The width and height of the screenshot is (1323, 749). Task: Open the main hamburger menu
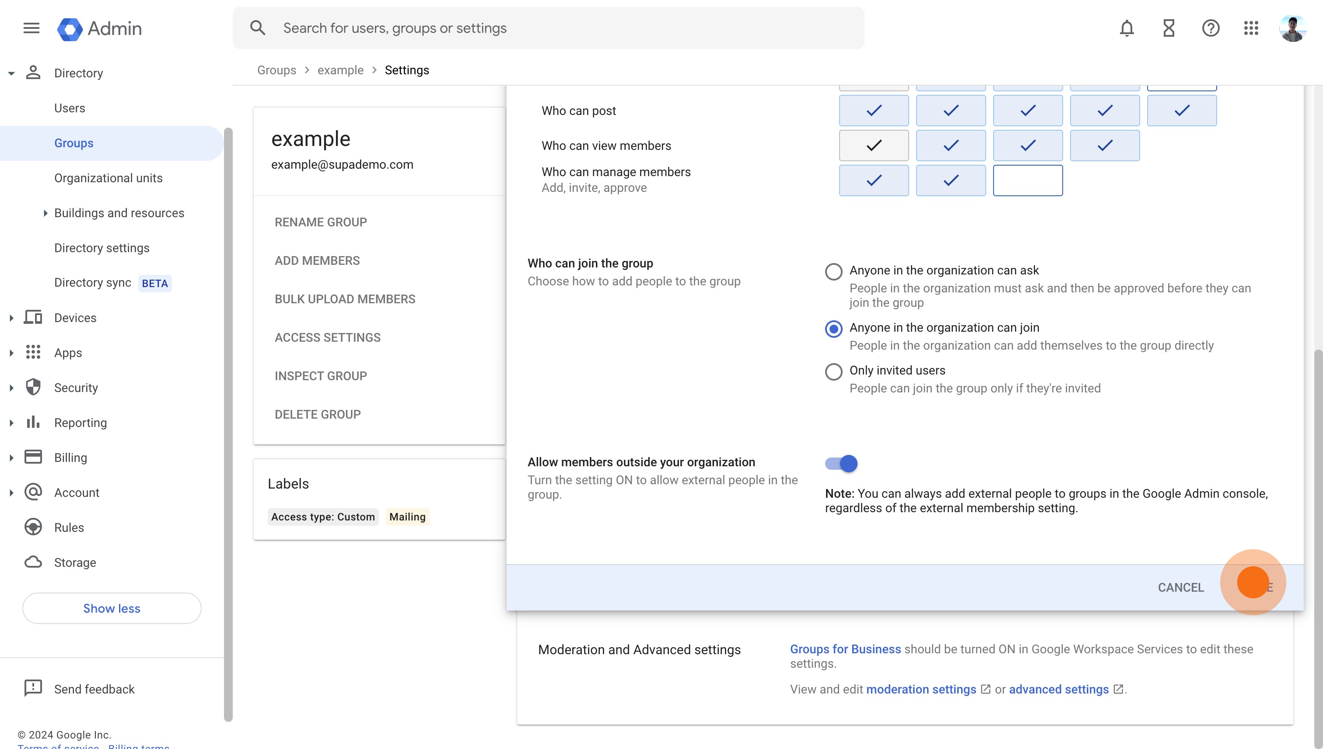coord(31,28)
